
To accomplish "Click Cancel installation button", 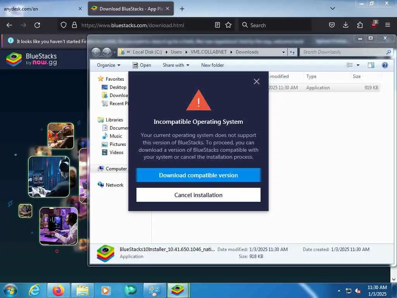I will pyautogui.click(x=198, y=195).
